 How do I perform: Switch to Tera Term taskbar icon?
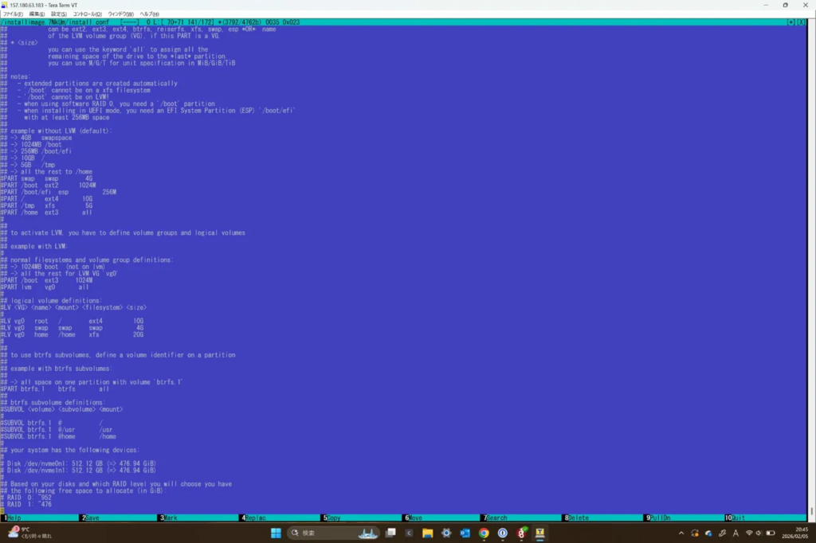point(540,533)
